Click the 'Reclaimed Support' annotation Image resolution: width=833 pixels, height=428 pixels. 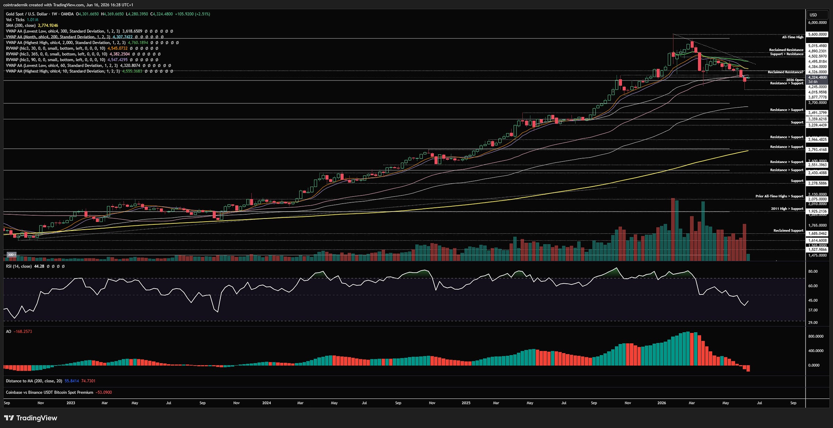[789, 231]
